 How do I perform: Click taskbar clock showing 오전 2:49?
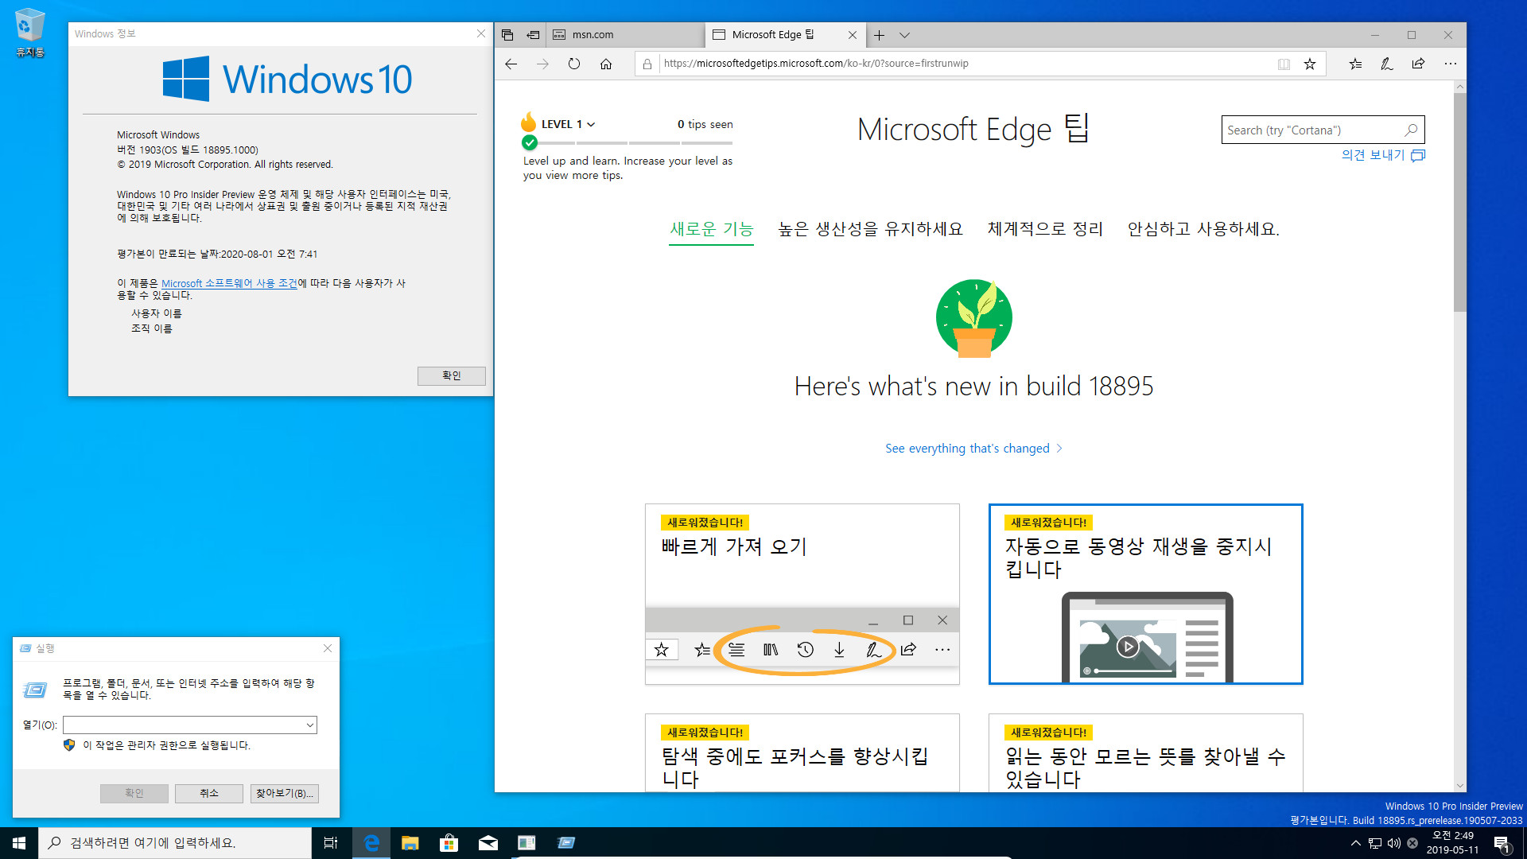[x=1453, y=843]
